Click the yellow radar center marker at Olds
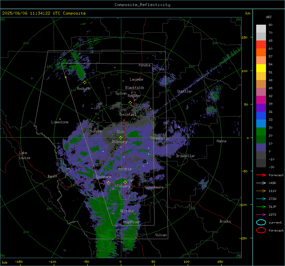 coord(121,138)
